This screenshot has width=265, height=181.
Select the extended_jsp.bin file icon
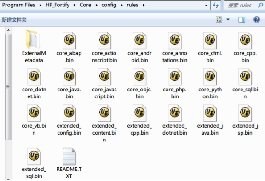pos(245,113)
